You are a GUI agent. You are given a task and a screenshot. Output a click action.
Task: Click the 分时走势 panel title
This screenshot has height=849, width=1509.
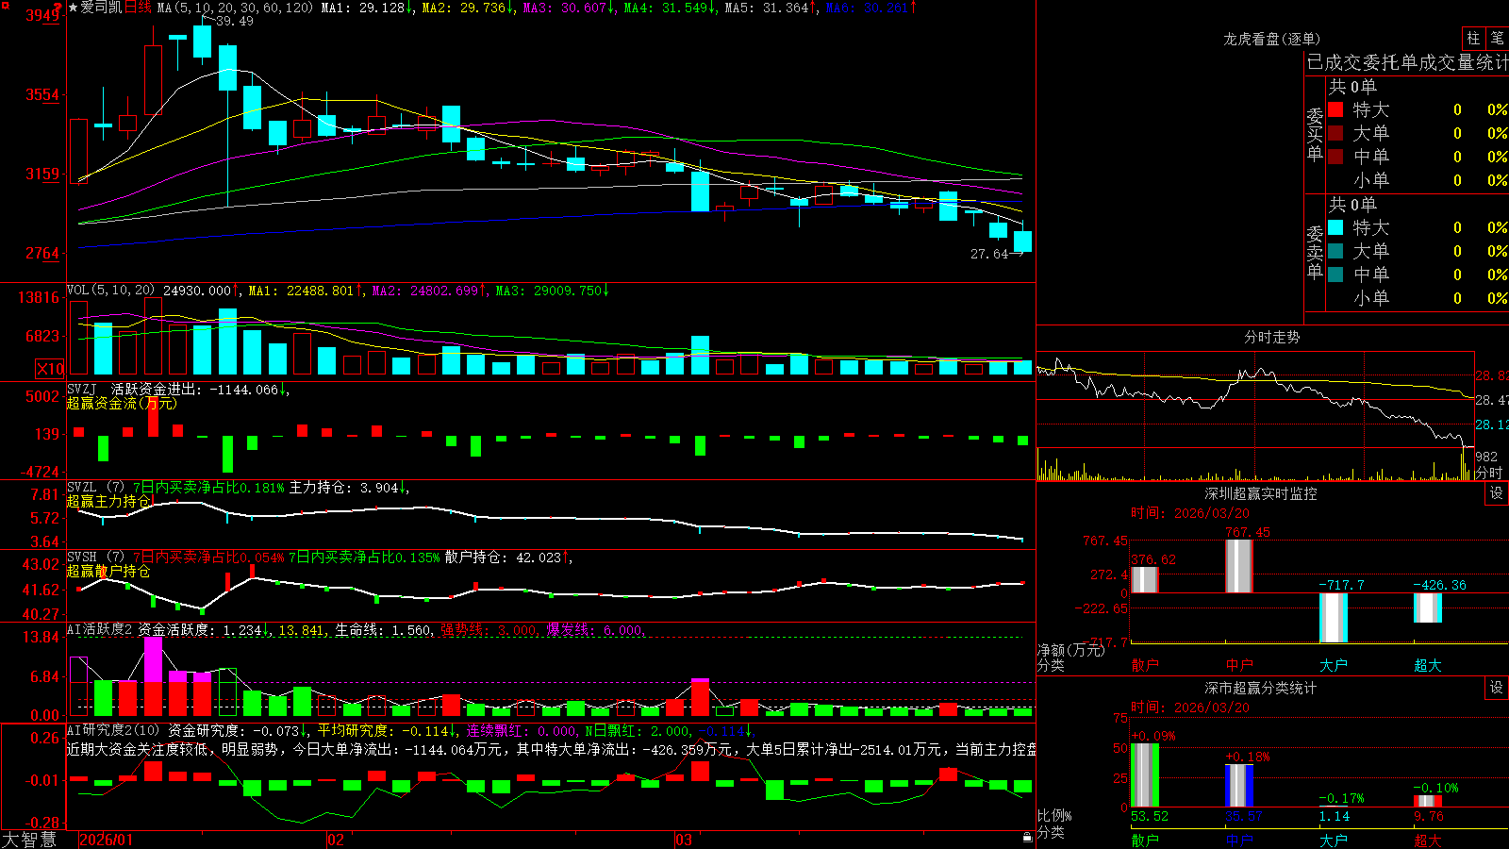[x=1271, y=337]
